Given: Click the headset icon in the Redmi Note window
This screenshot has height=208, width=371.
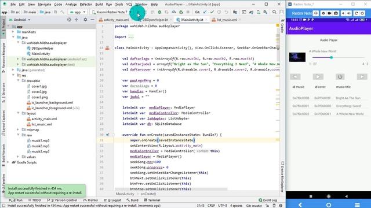Looking at the screenshot, I should tap(316, 13).
